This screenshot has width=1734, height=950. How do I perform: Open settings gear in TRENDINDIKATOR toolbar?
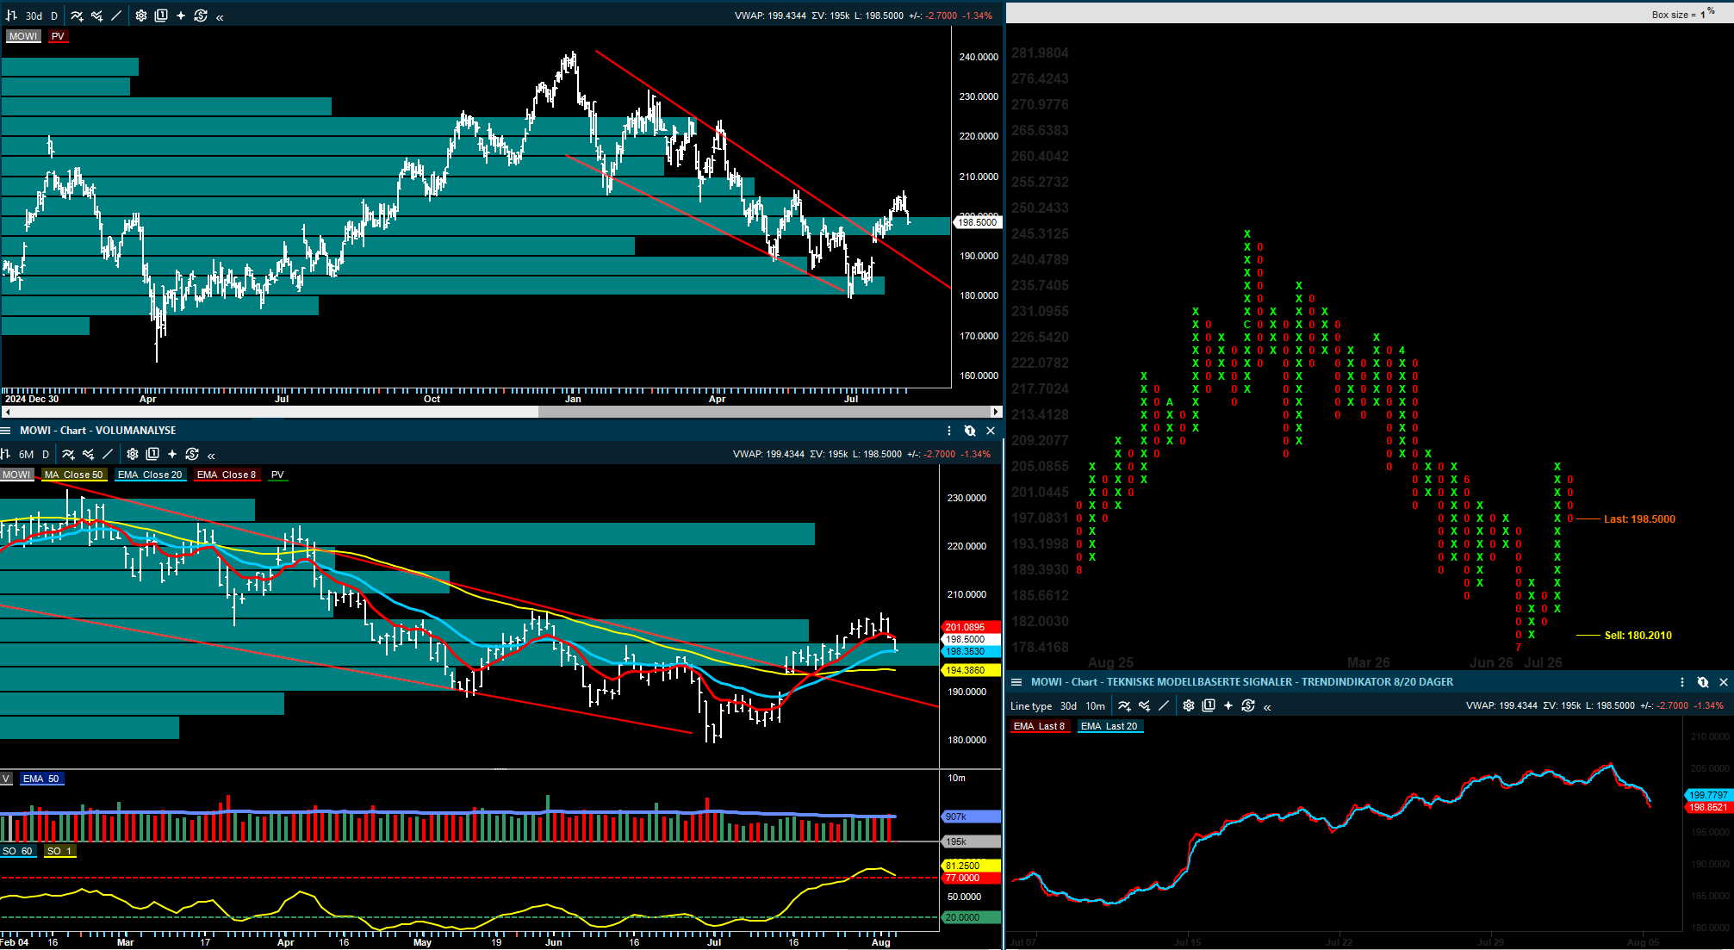[x=1189, y=705]
